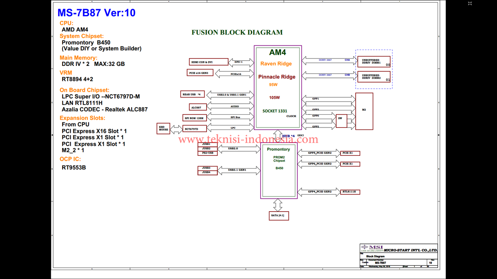Screen dimensions: 497x279
Task: Click the 'PROM2 Chipset' label in the Promontory block
Action: click(x=279, y=159)
